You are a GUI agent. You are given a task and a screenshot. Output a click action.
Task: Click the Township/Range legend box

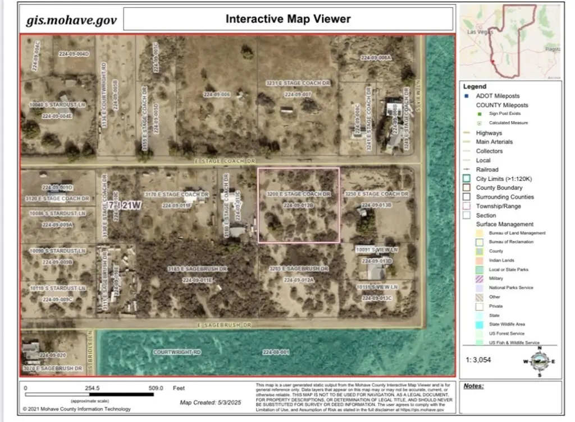[466, 206]
